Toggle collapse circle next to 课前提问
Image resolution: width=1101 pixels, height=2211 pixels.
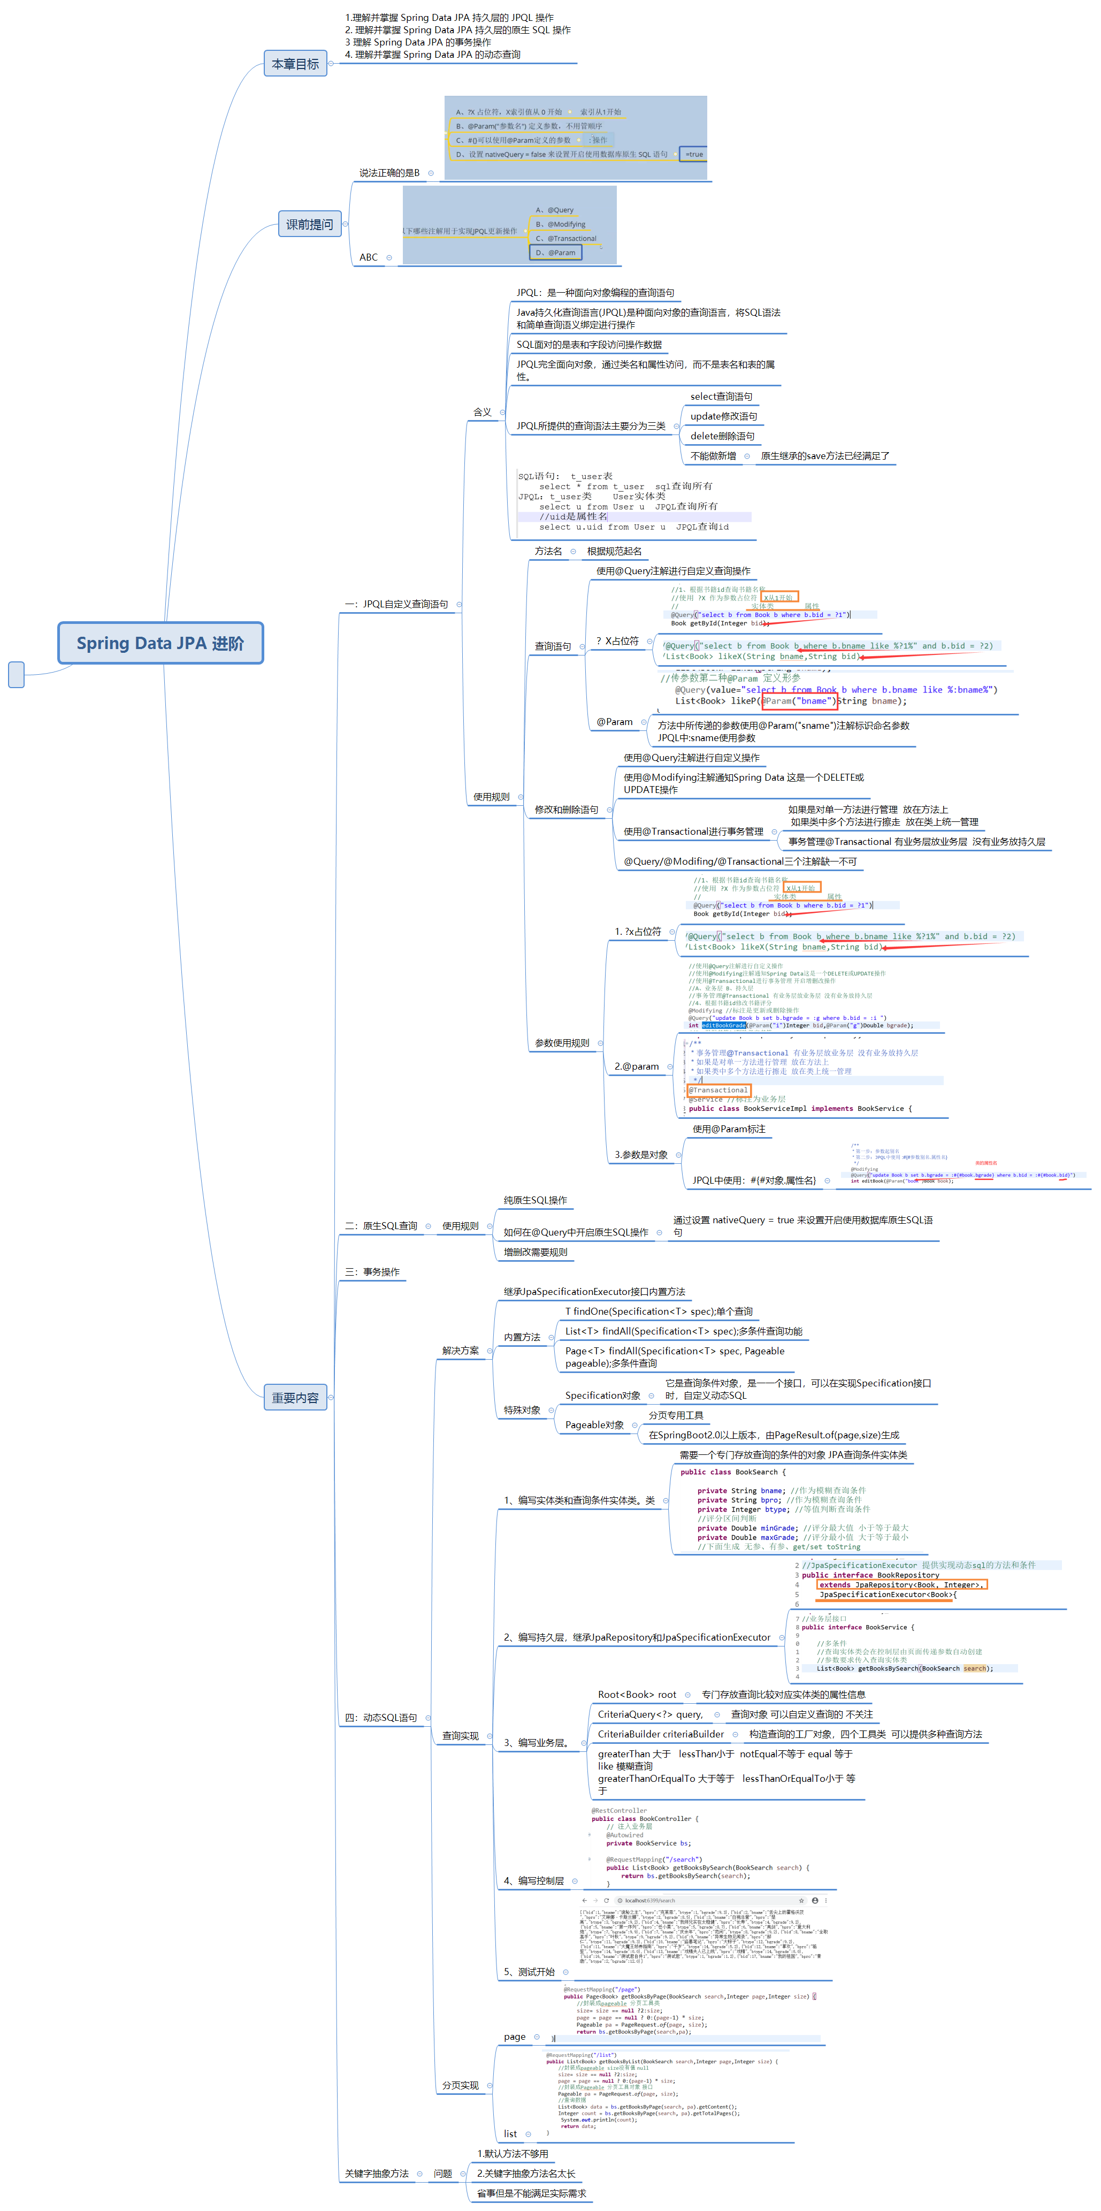pyautogui.click(x=346, y=224)
